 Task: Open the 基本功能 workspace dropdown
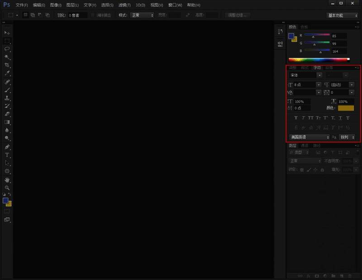(x=342, y=15)
